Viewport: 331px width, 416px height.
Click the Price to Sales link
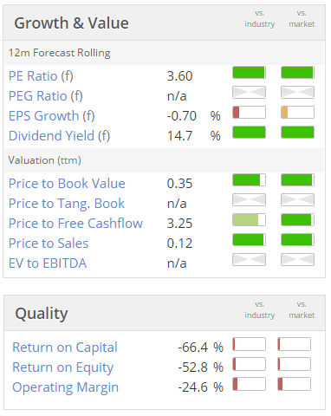49,244
